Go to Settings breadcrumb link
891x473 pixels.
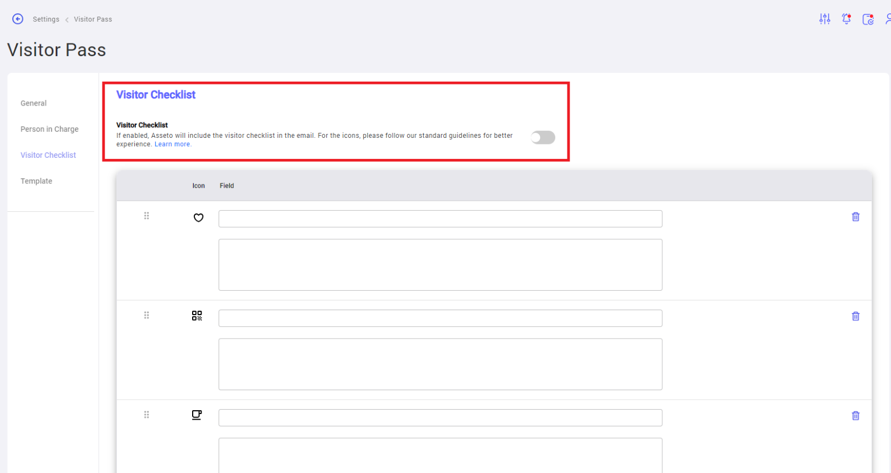pyautogui.click(x=46, y=19)
